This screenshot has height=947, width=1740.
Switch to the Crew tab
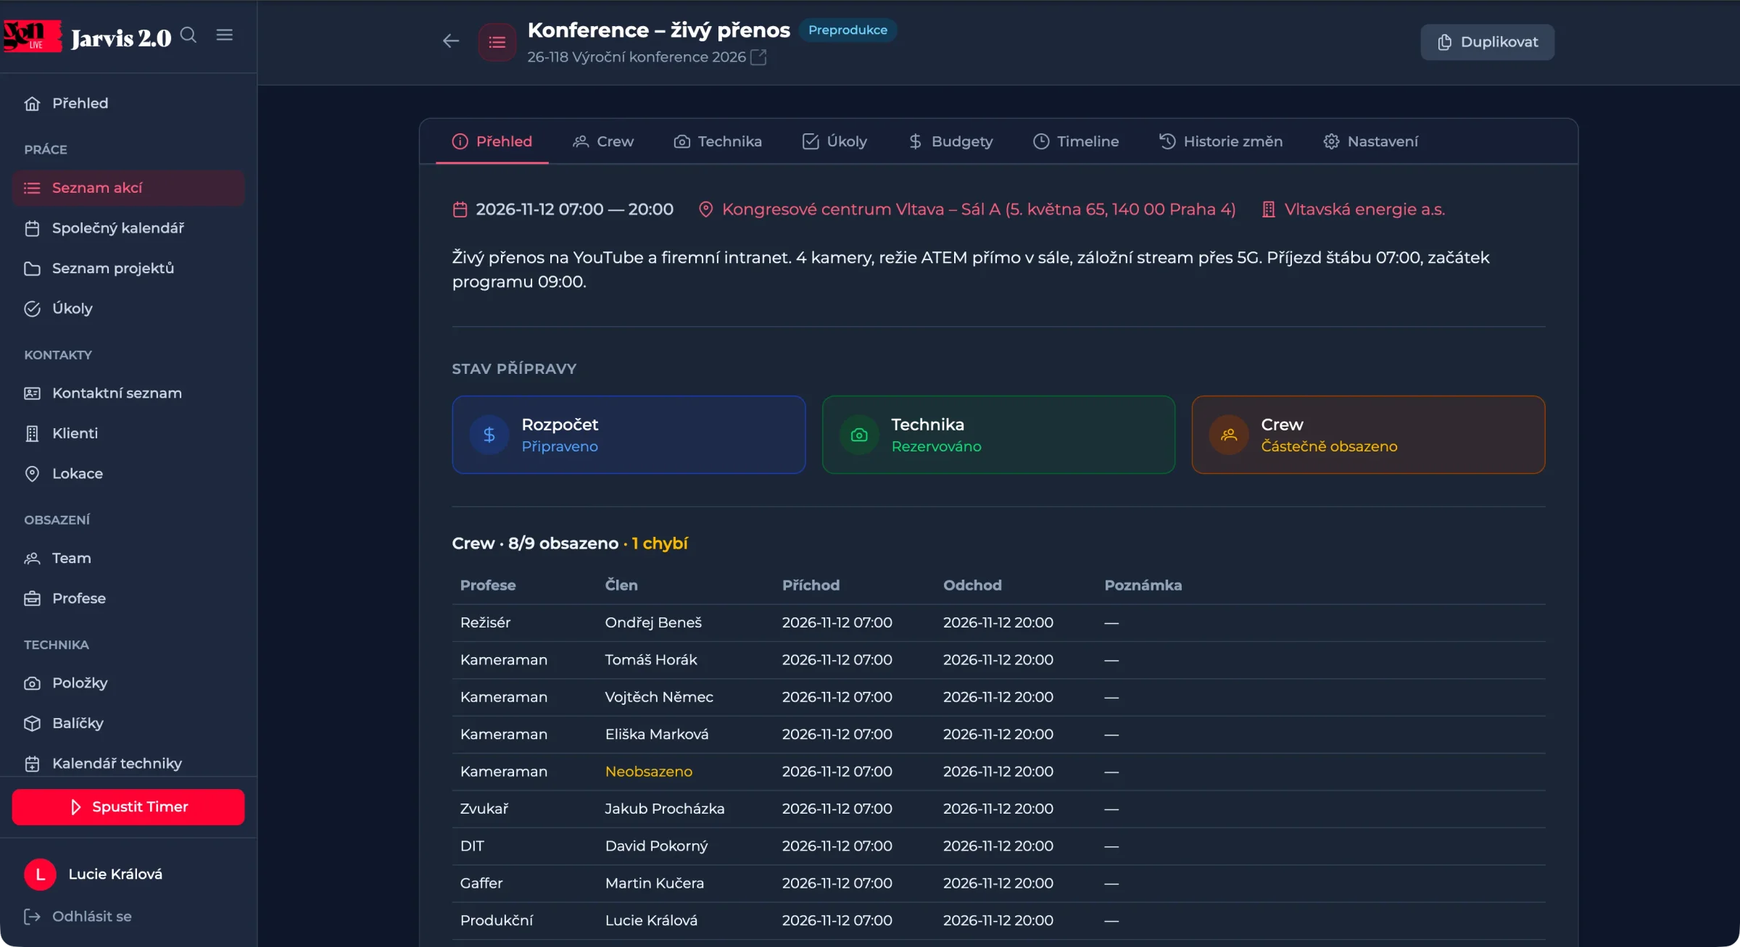click(603, 141)
